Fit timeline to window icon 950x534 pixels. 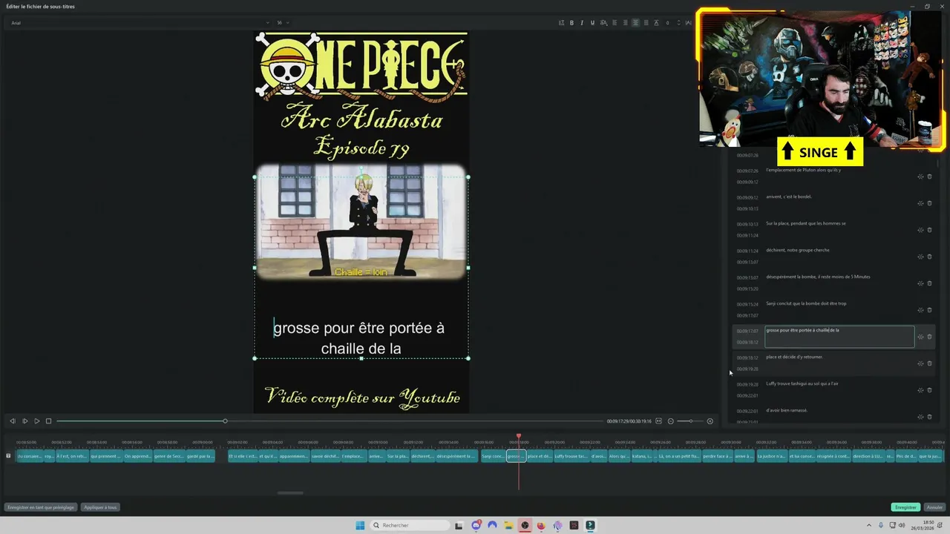pyautogui.click(x=658, y=421)
